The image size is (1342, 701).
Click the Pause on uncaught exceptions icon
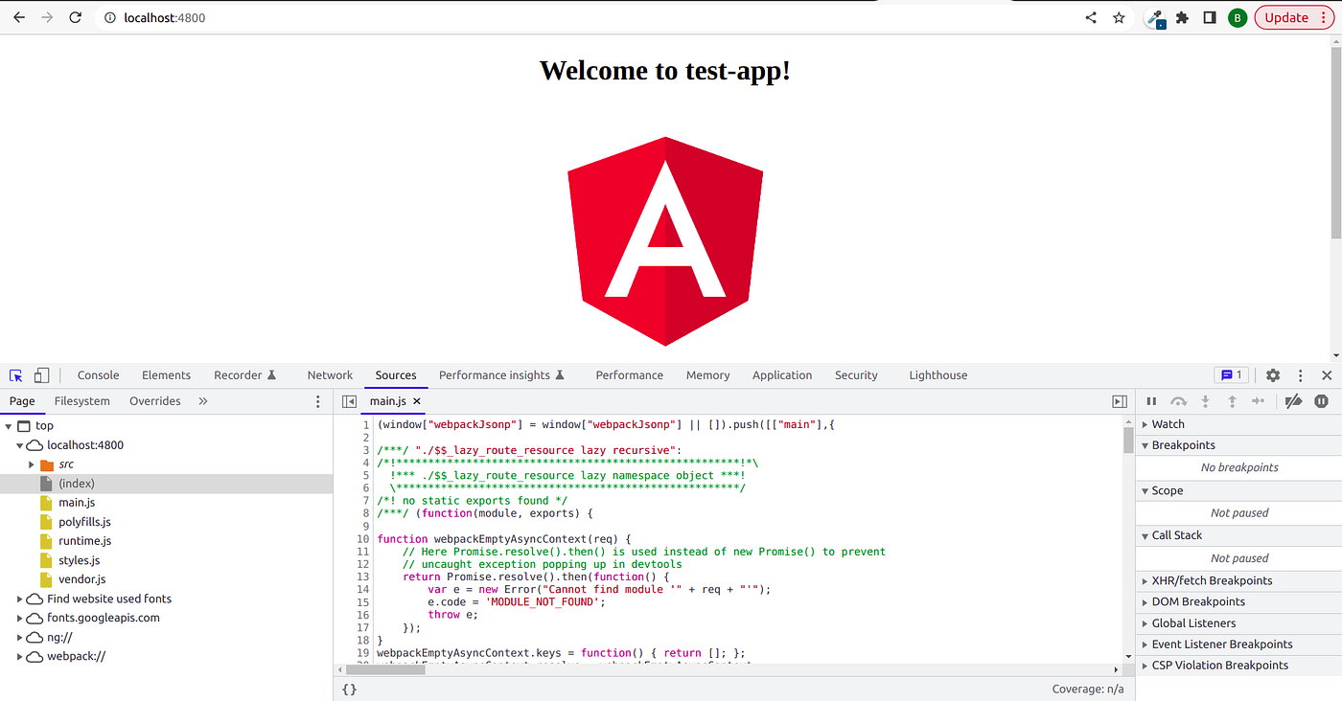coord(1321,401)
